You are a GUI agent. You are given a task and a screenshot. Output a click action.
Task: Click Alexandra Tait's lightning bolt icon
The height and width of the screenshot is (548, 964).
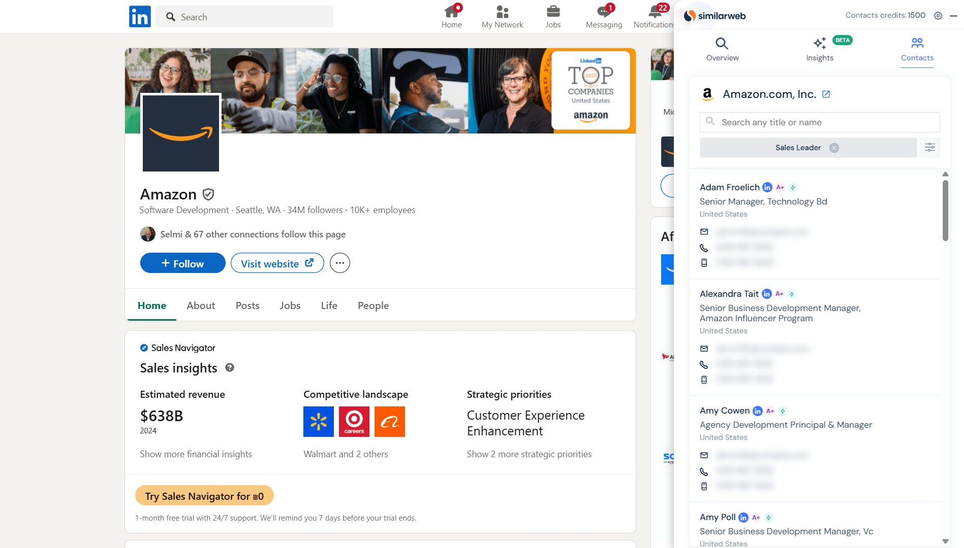click(792, 294)
